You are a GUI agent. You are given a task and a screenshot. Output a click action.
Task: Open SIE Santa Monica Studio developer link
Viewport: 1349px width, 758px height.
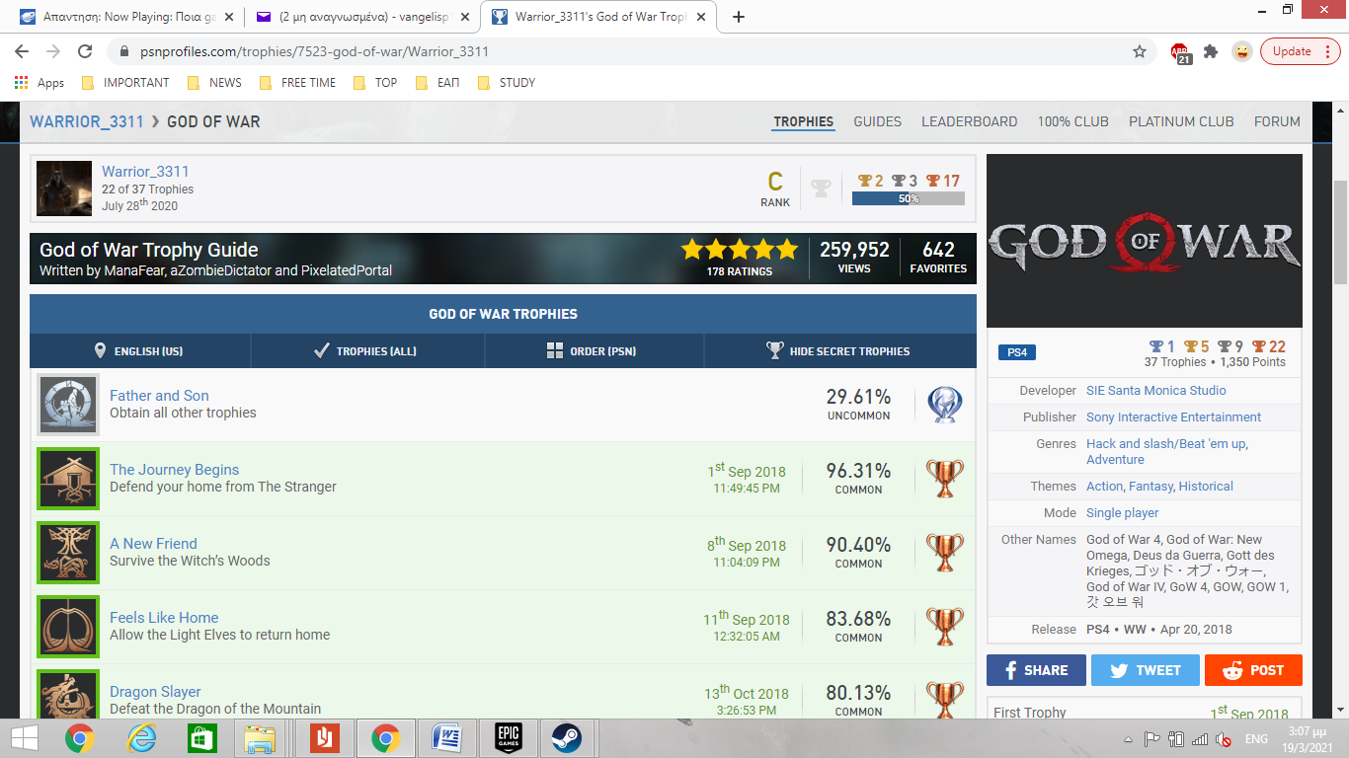[x=1156, y=391]
